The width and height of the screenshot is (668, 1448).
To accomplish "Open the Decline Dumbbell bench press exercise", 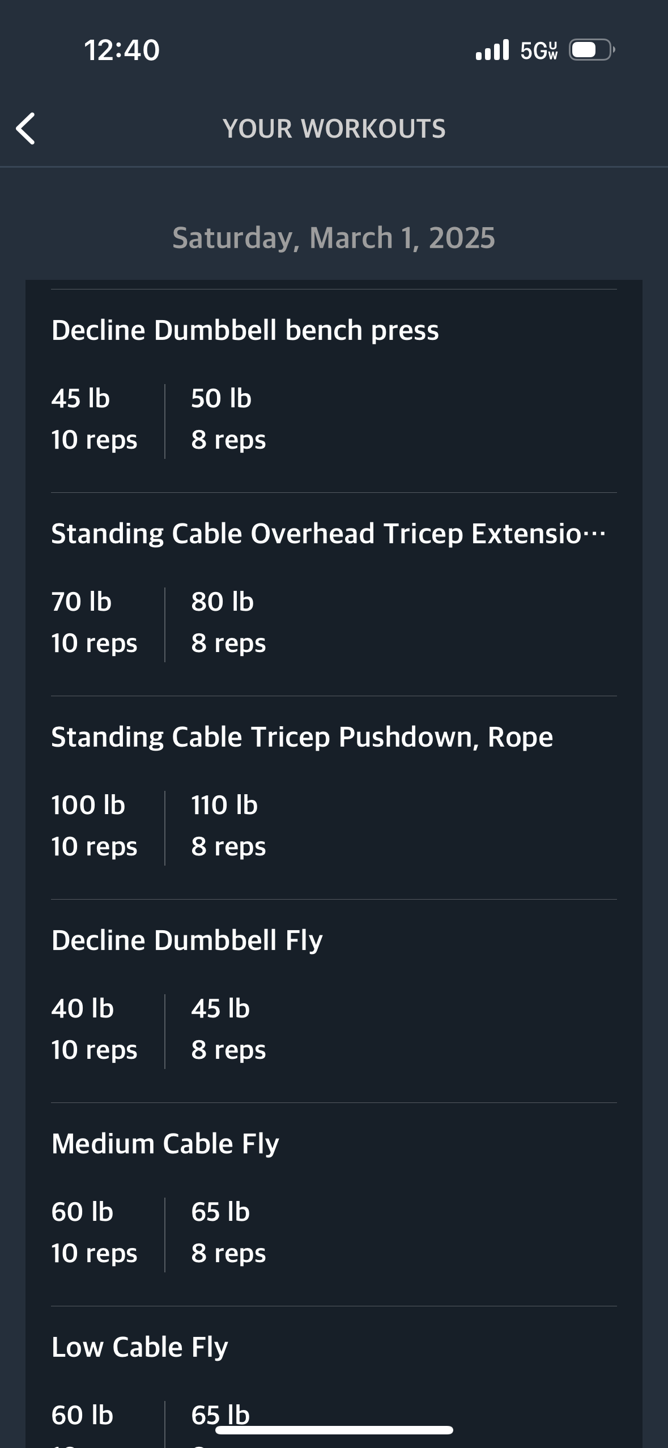I will [245, 330].
